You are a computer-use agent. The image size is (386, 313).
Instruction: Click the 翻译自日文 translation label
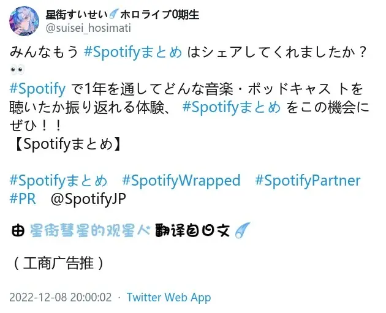192,232
